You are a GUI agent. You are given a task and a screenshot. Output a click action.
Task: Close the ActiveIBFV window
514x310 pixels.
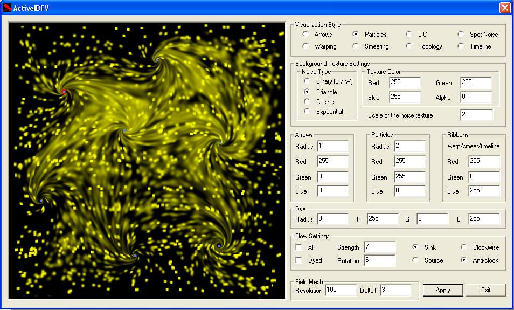(x=504, y=8)
